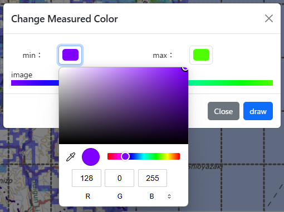Click the gray Close button
This screenshot has width=284, height=212.
coord(223,111)
